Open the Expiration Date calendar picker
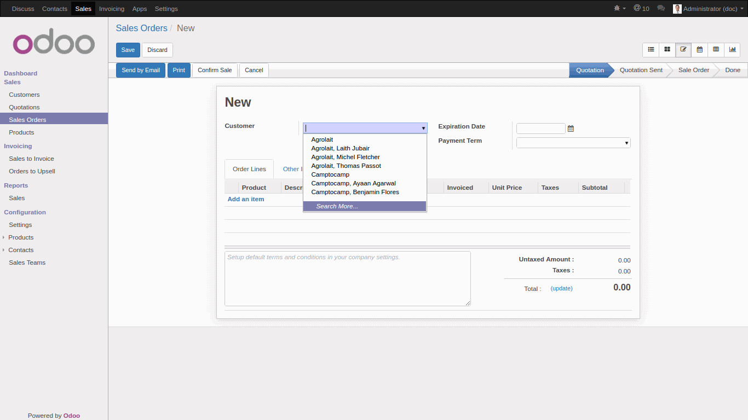This screenshot has width=748, height=420. [x=571, y=129]
